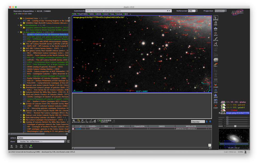
Task: Expand the 2dF Galaxy Redshift Survey folder
Action: (x=21, y=44)
